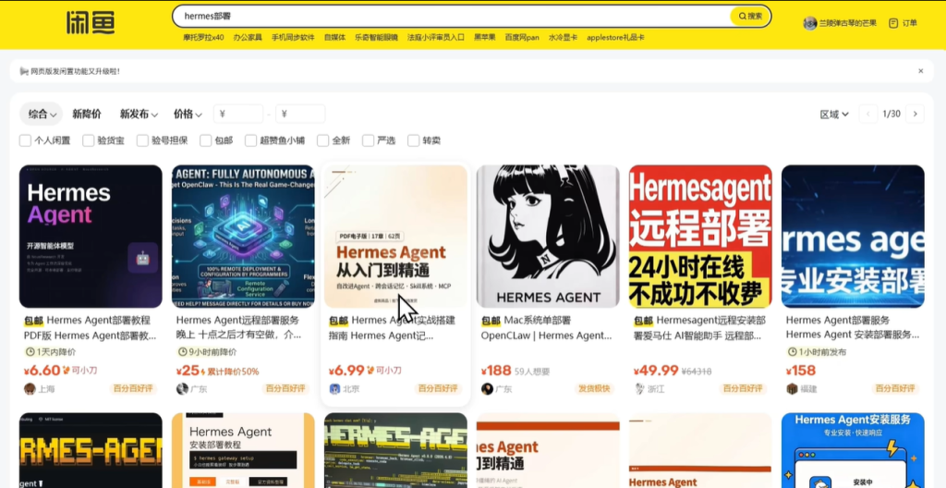This screenshot has width=946, height=488.
Task: Open Hermesagent 远程部署 red thumbnail
Action: [700, 237]
